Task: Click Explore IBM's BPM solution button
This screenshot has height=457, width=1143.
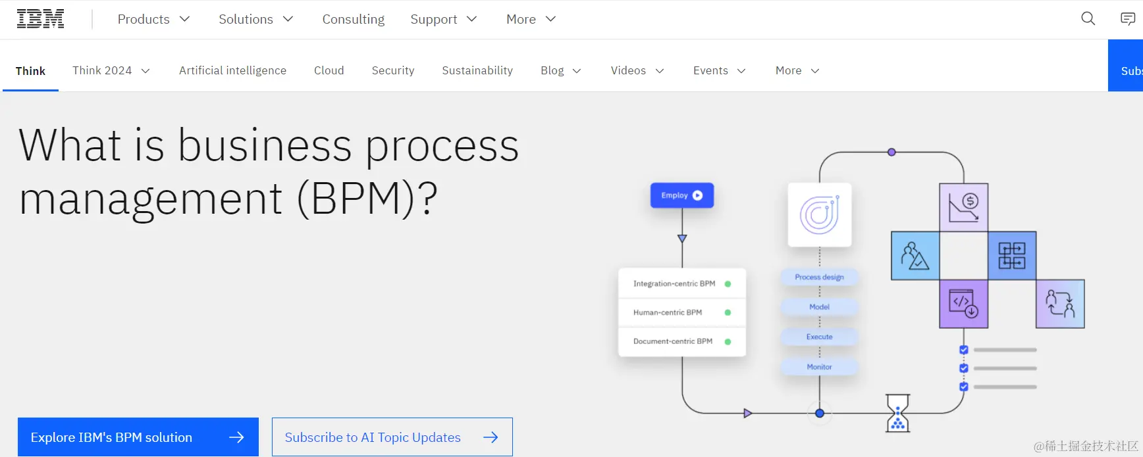Action: [x=138, y=437]
